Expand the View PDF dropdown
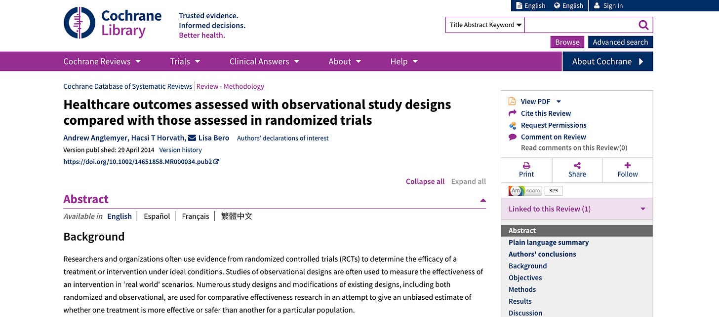The height and width of the screenshot is (317, 719). (x=559, y=102)
